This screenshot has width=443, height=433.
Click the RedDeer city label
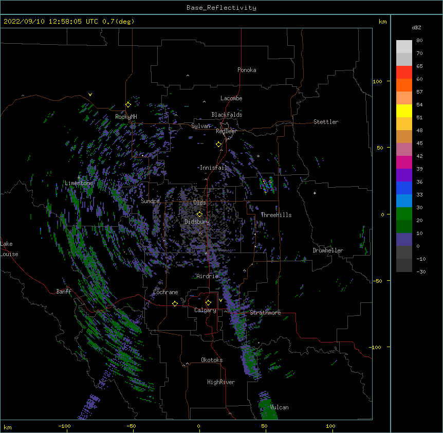click(x=226, y=131)
